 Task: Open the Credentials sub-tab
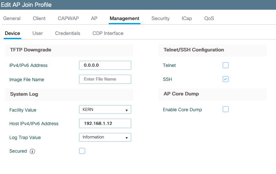(68, 33)
